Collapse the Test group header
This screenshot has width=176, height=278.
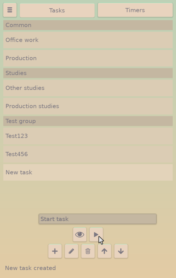(x=88, y=121)
